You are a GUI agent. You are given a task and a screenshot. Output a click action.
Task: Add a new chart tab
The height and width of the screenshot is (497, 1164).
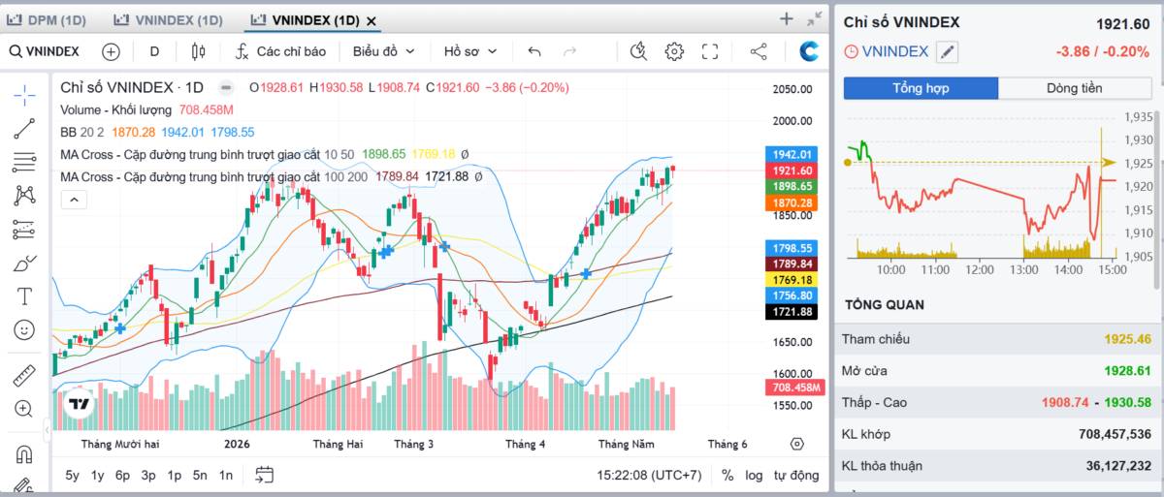787,18
